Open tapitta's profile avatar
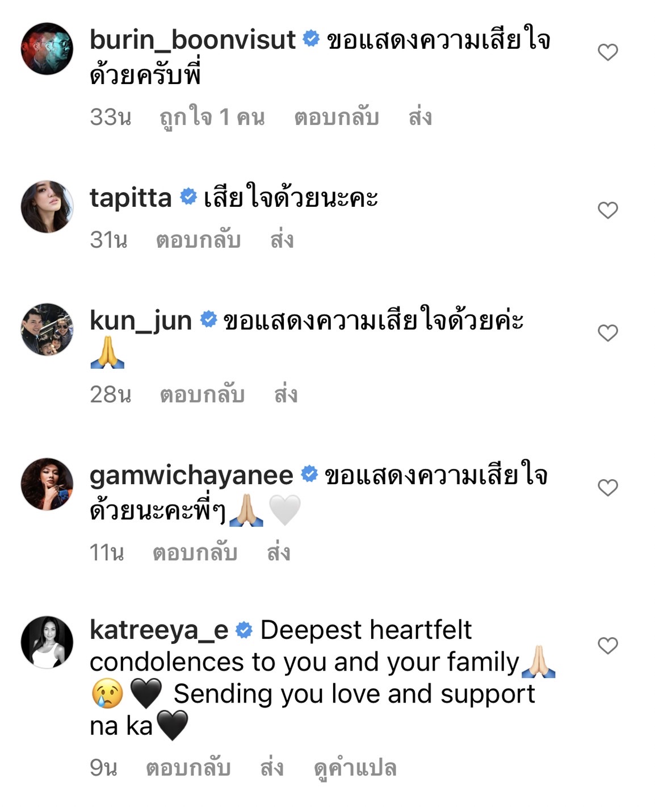 coord(48,206)
